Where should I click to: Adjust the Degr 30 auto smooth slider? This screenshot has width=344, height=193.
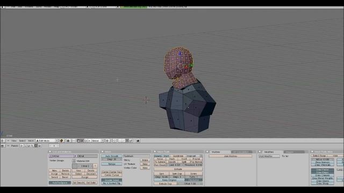(x=111, y=159)
